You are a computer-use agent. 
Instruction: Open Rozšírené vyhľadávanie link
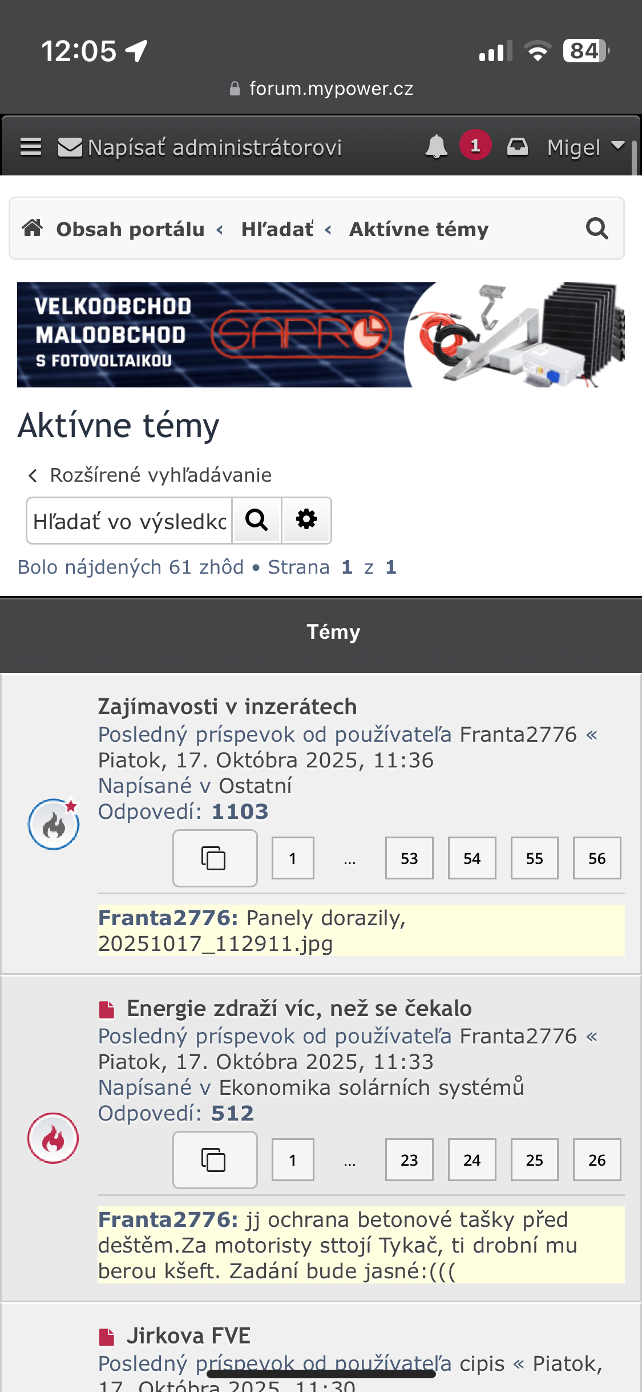[x=160, y=475]
